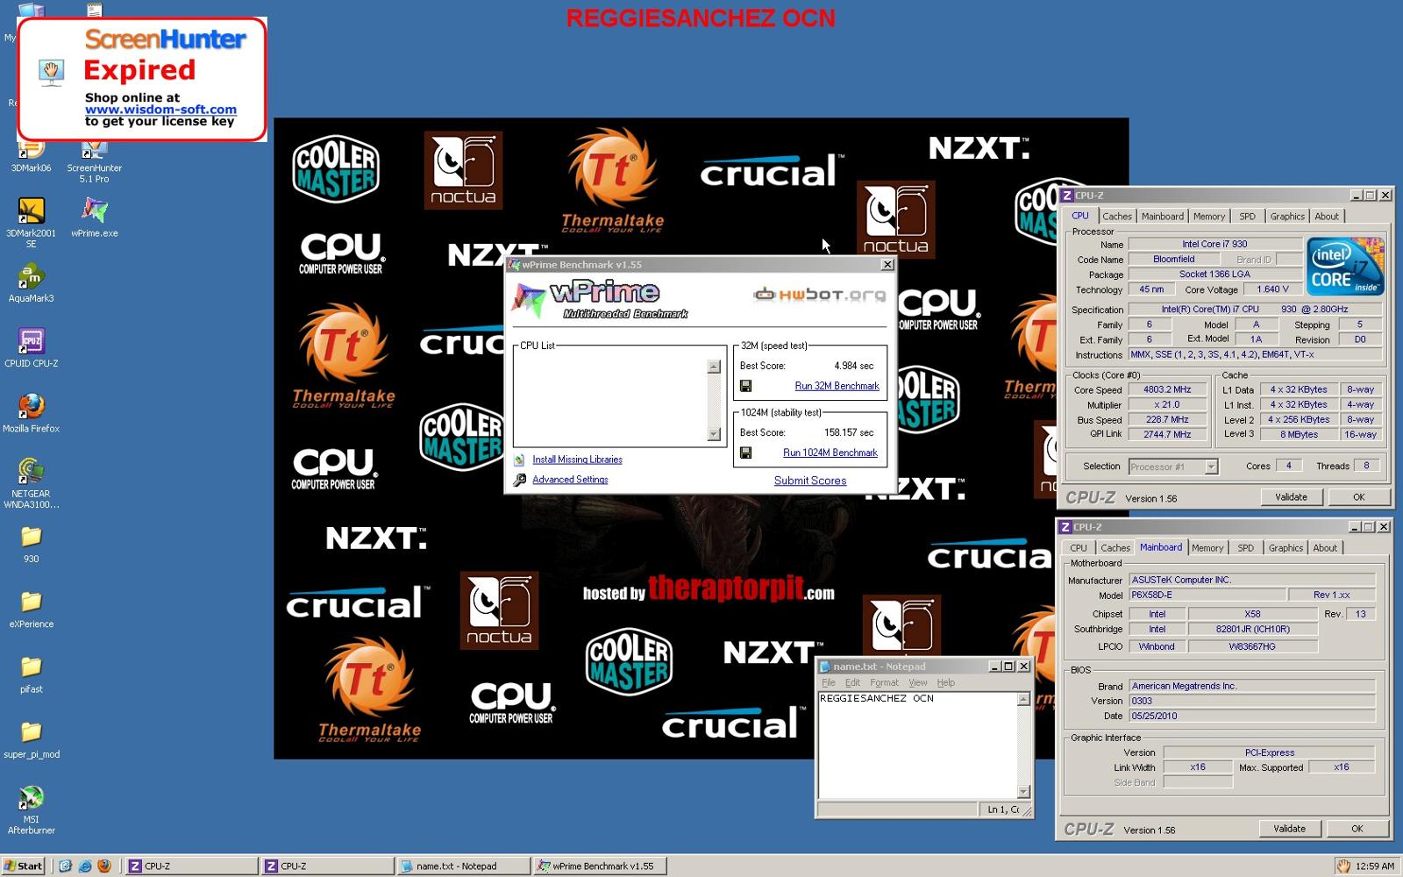Click CPU List scroll down arrow in wPrime
1403x877 pixels.
click(713, 434)
